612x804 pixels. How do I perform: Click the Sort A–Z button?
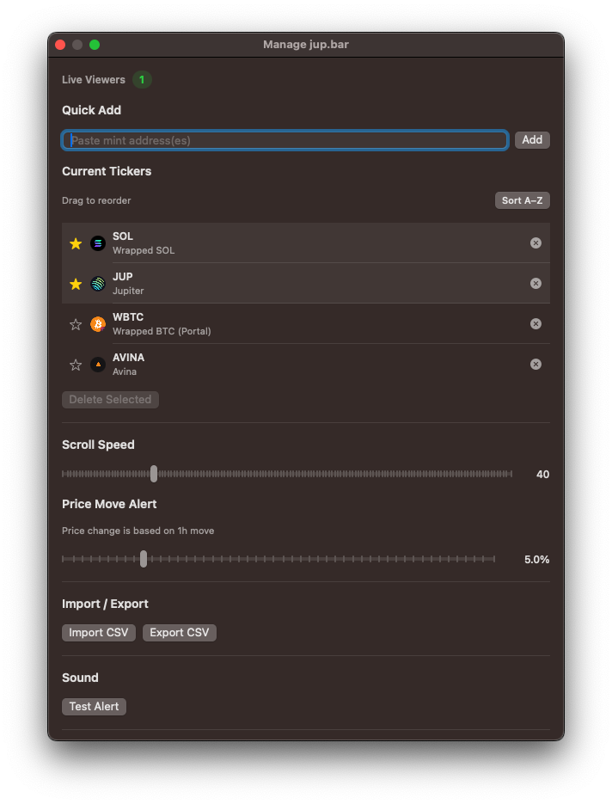[522, 199]
